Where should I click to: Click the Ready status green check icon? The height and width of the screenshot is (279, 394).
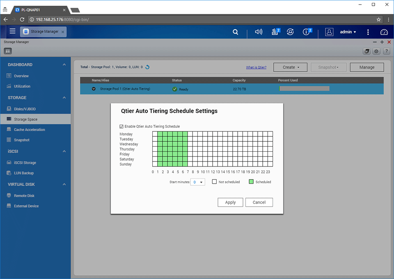pos(175,89)
